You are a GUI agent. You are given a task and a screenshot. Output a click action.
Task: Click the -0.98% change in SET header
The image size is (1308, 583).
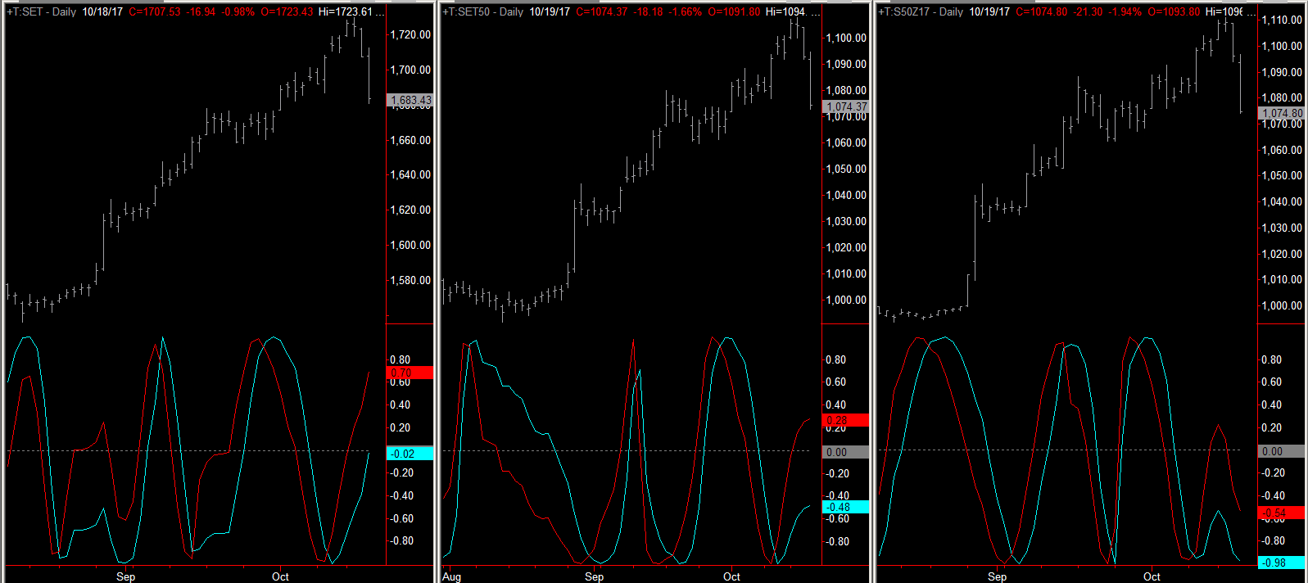click(x=238, y=11)
